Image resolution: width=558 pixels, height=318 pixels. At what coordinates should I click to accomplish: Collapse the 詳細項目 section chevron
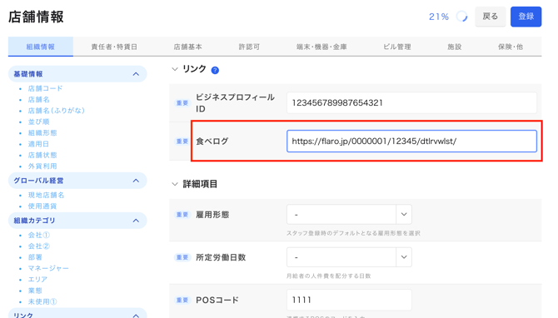coord(175,184)
